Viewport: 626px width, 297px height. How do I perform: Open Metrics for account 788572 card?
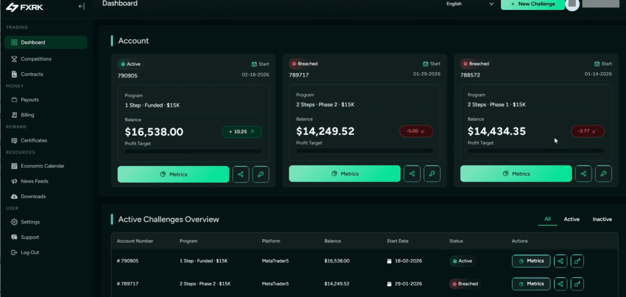coord(516,174)
